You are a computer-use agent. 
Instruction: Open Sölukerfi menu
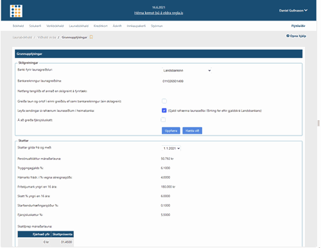pos(35,26)
